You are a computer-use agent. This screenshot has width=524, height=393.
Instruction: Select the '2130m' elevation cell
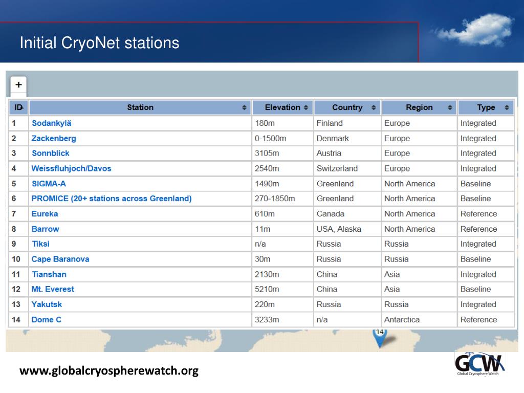(x=282, y=274)
